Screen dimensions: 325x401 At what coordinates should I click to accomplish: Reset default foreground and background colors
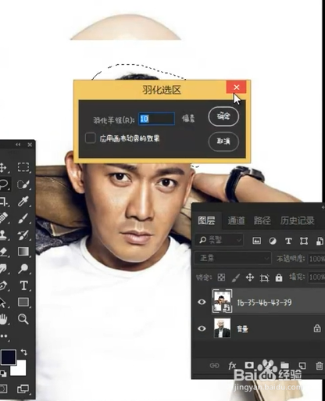click(3, 374)
